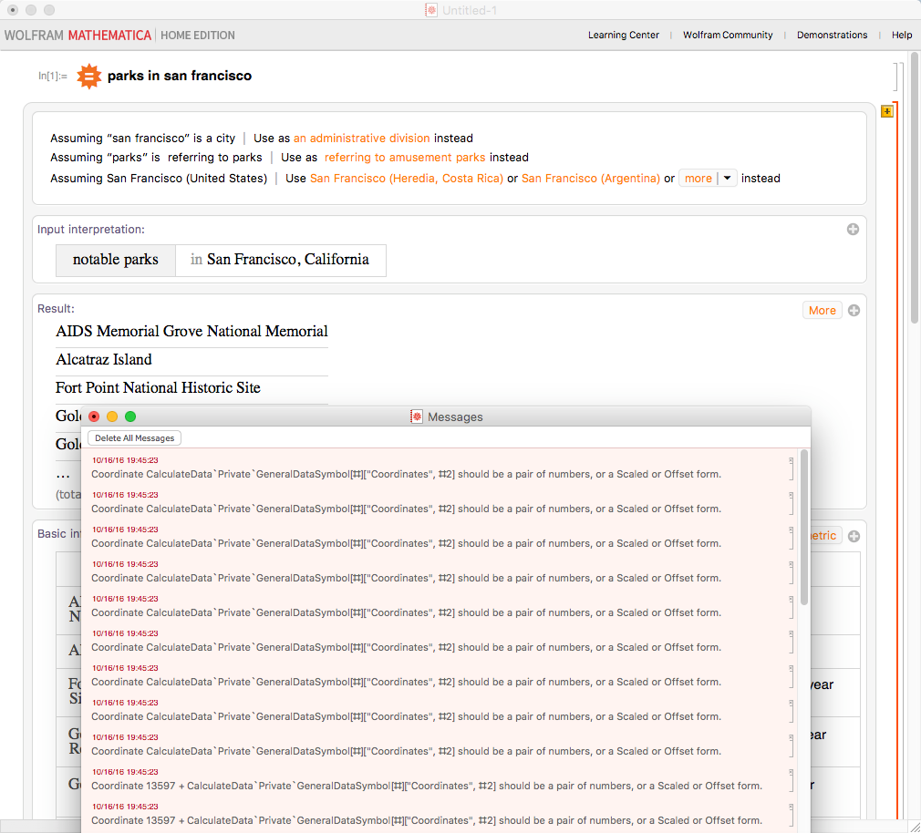
Task: Choose San Francisco (Heredia, Costa Rica)
Action: (407, 179)
